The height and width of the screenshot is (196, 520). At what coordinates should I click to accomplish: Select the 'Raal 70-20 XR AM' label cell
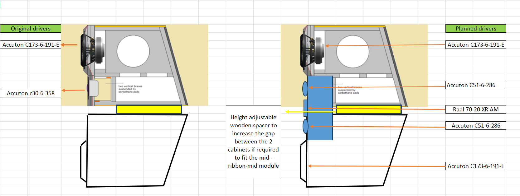pyautogui.click(x=476, y=110)
